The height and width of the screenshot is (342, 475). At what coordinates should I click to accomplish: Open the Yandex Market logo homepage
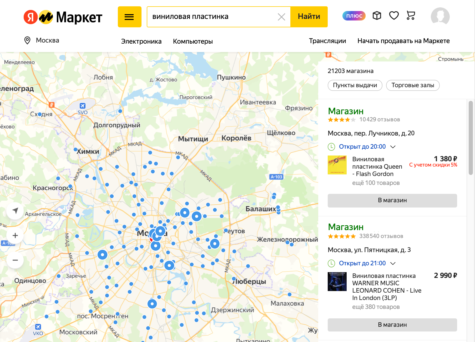(63, 17)
